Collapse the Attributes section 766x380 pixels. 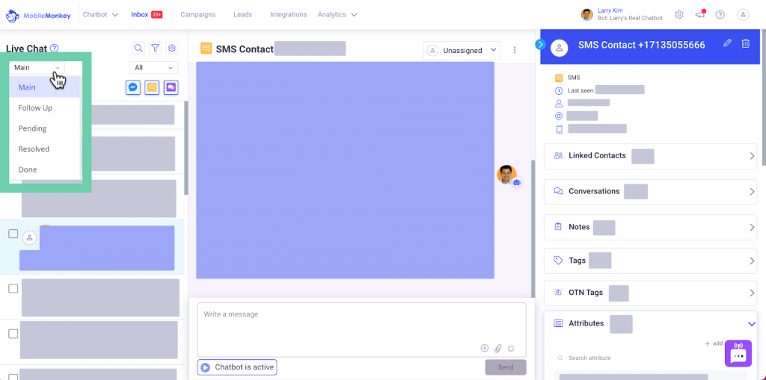(751, 323)
